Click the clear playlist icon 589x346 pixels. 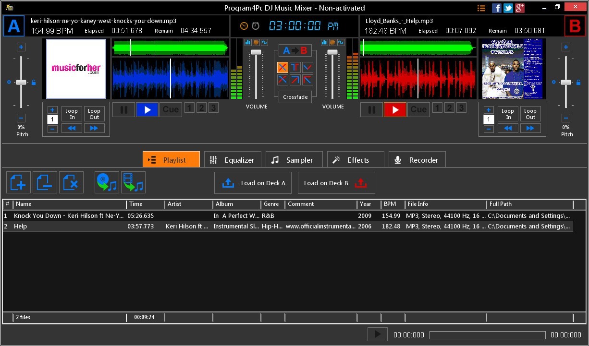(x=71, y=182)
